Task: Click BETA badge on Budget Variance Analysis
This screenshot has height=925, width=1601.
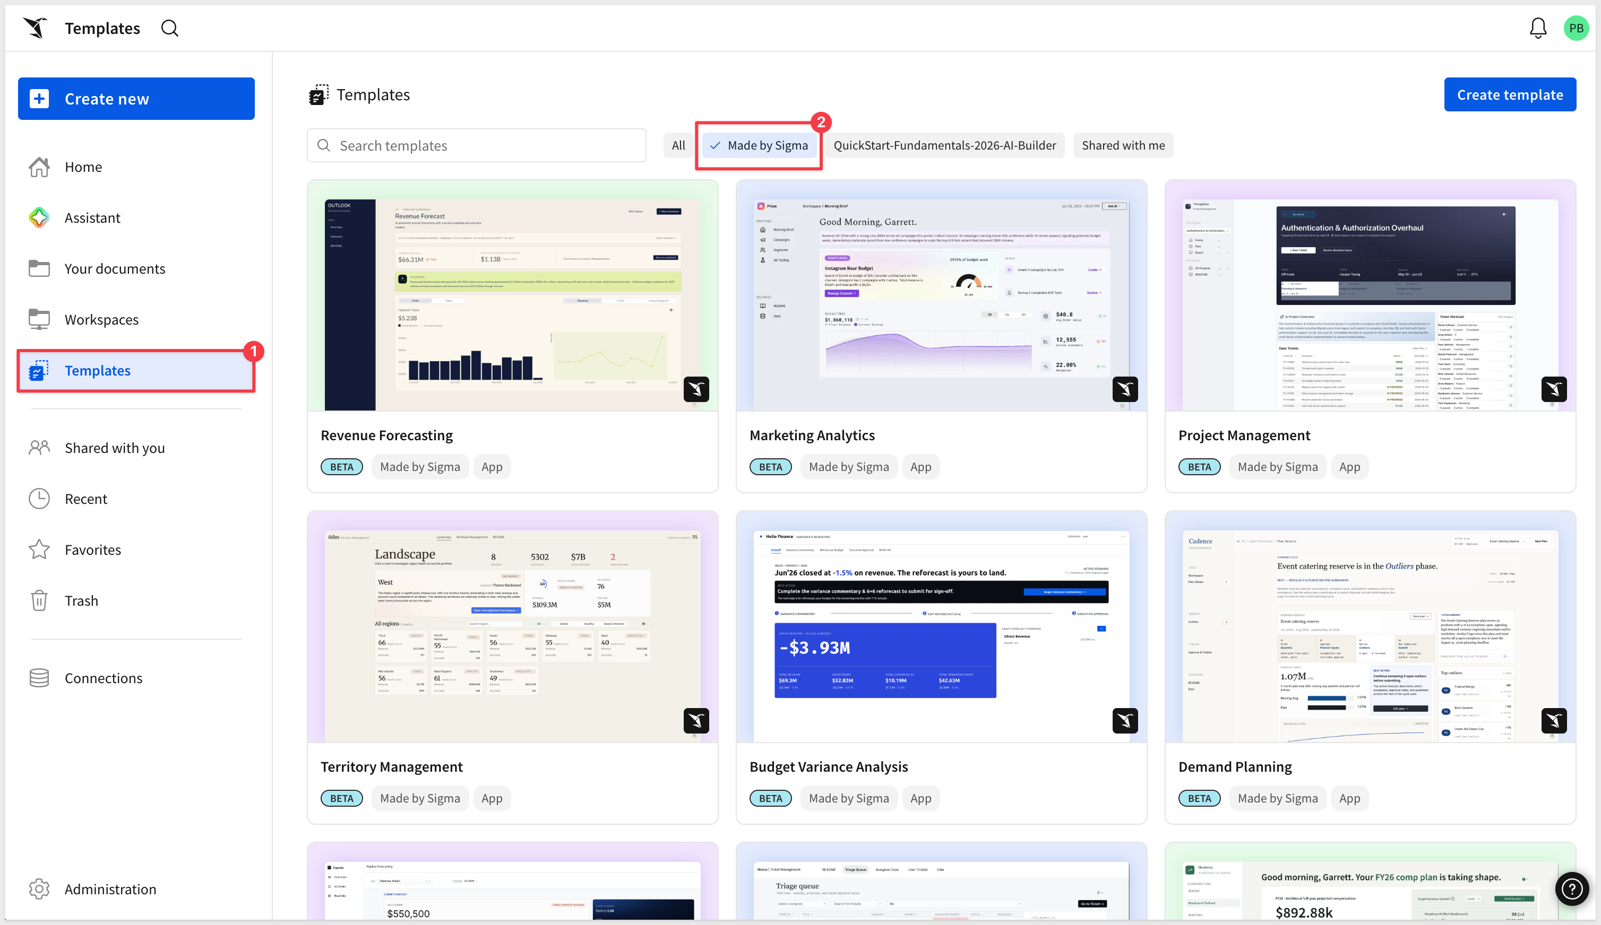Action: 770,798
